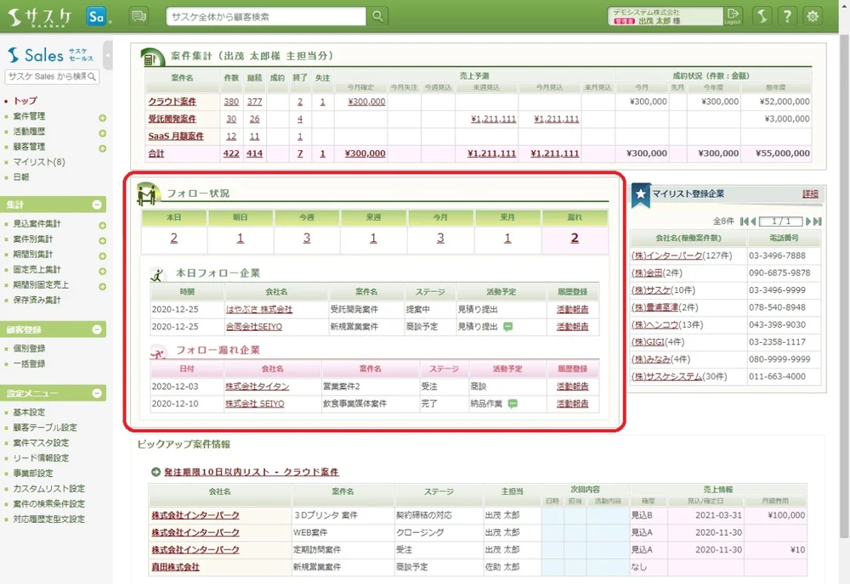Screen dimensions: 850x584
Task: Collapse the 集計 sidebar section
Action: pyautogui.click(x=97, y=205)
